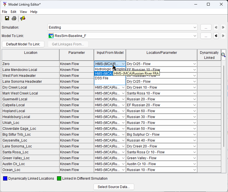The height and width of the screenshot is (192, 228).
Task: Select DSS File from the open list
Action: point(102,78)
